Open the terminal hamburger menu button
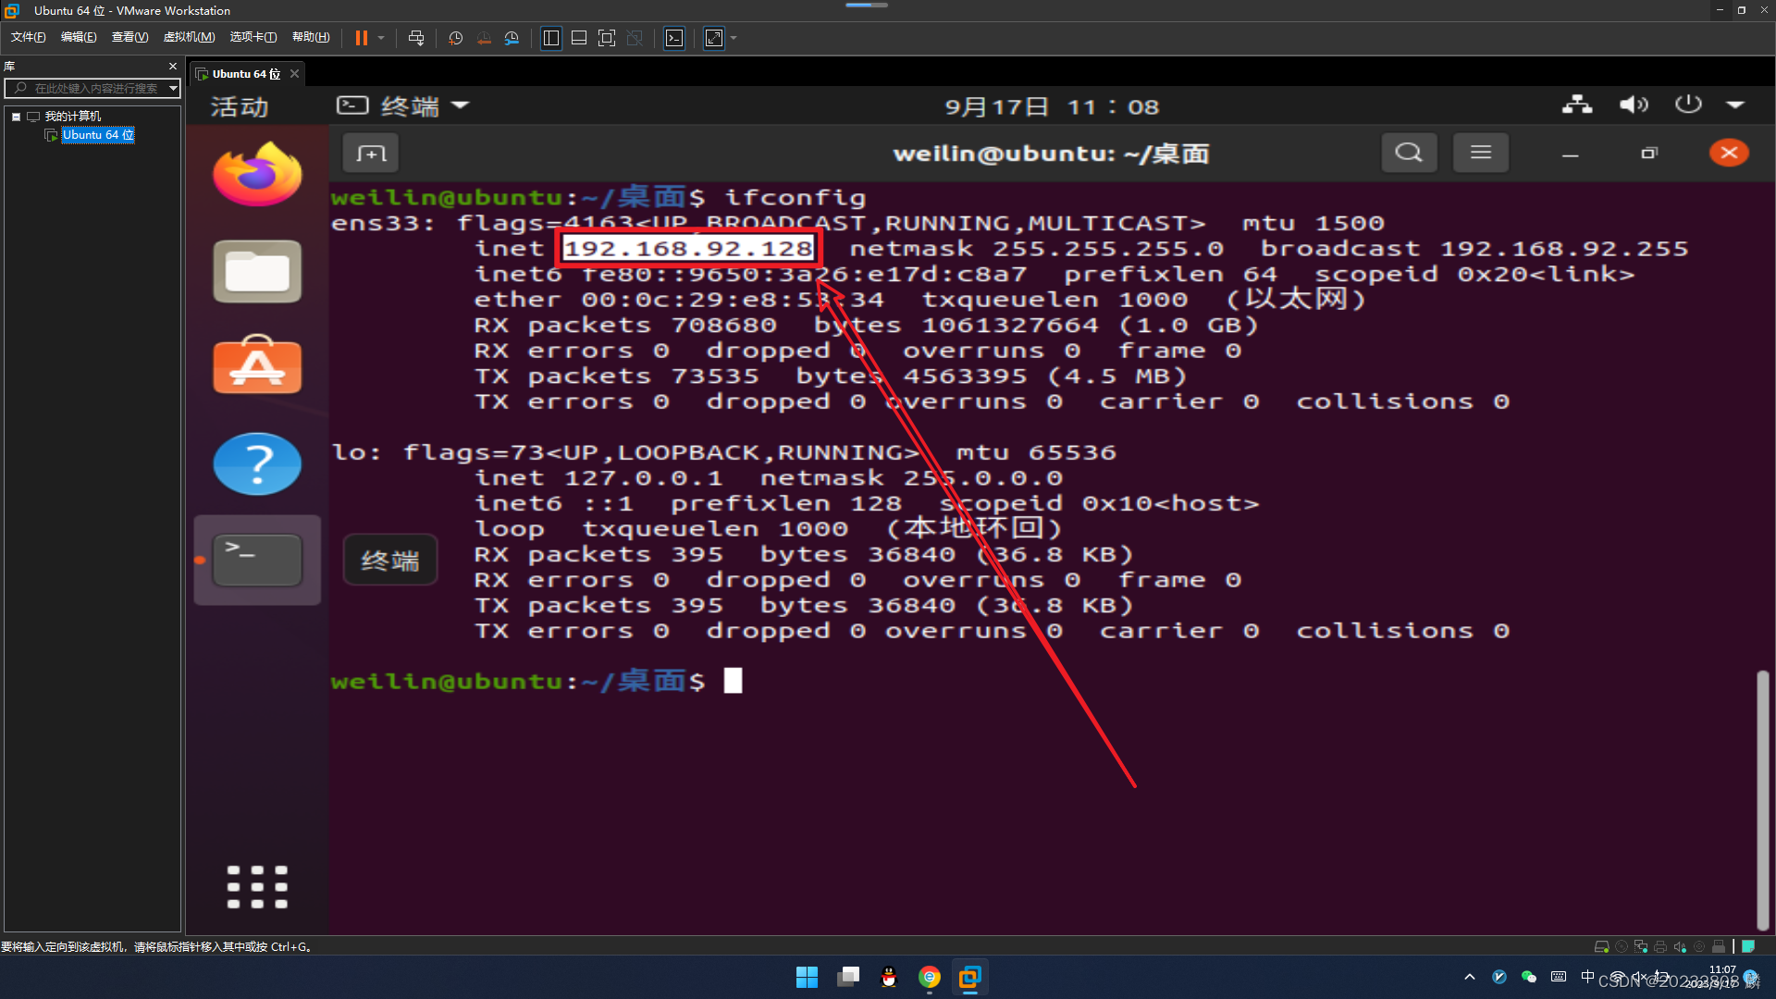 coord(1480,153)
